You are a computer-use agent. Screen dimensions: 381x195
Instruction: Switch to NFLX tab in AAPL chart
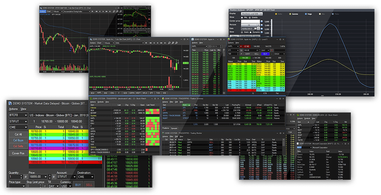pyautogui.click(x=145, y=93)
